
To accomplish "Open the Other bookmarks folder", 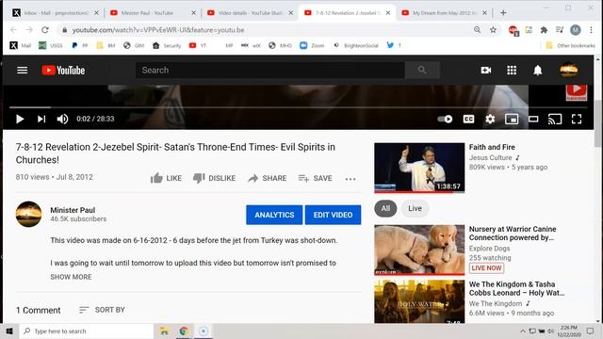I will (570, 45).
